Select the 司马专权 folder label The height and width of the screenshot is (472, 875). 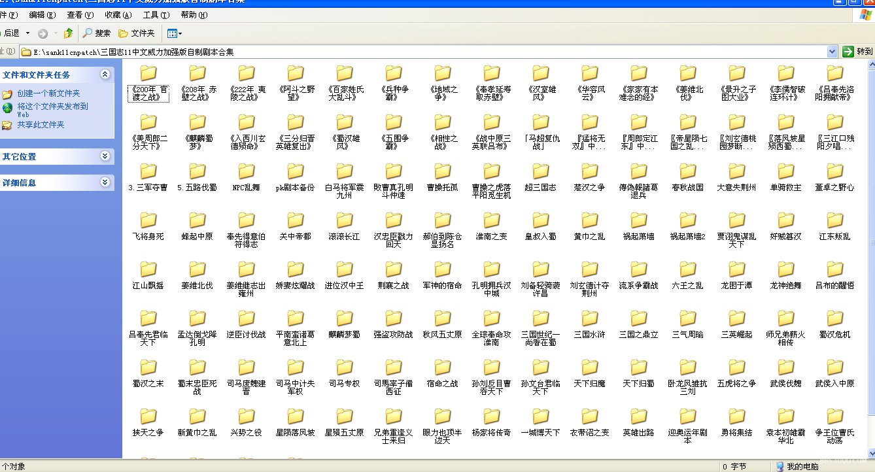[x=345, y=384]
